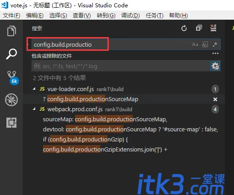The height and width of the screenshot is (195, 234).
Task: Toggle Match Whole Word option
Action: point(205,44)
